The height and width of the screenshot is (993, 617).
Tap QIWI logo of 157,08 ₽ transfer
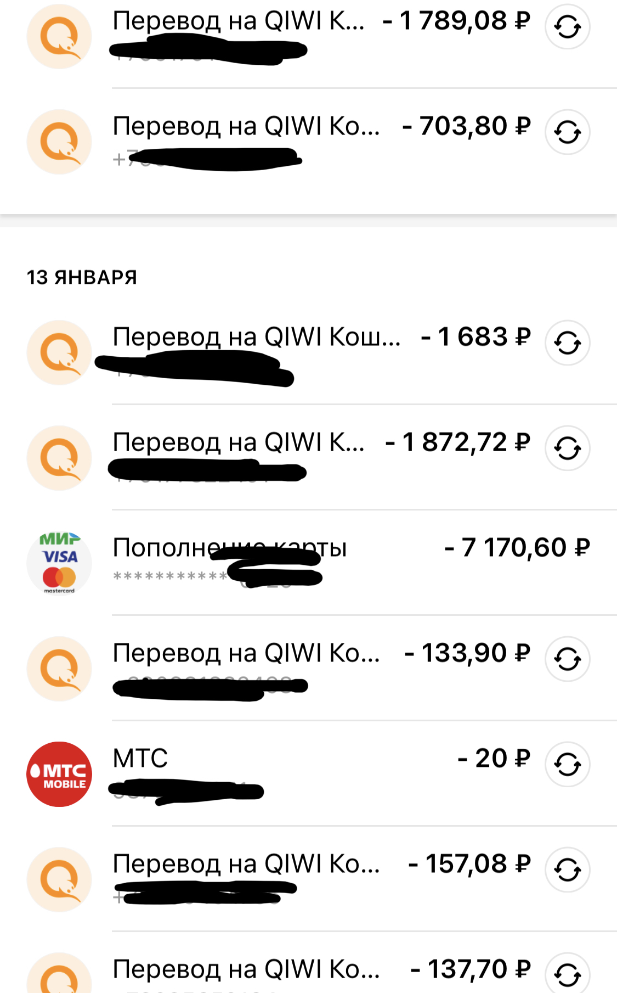click(59, 879)
